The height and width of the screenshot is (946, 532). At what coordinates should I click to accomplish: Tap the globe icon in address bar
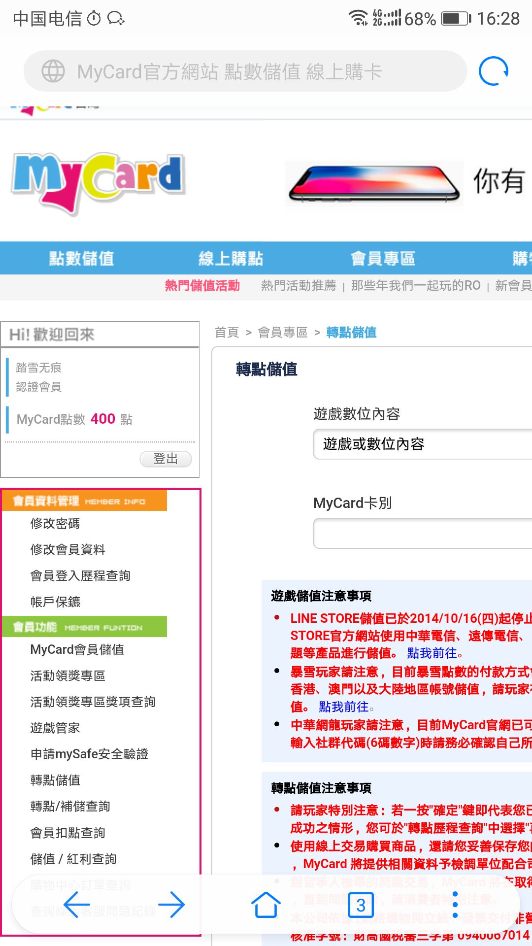point(53,71)
